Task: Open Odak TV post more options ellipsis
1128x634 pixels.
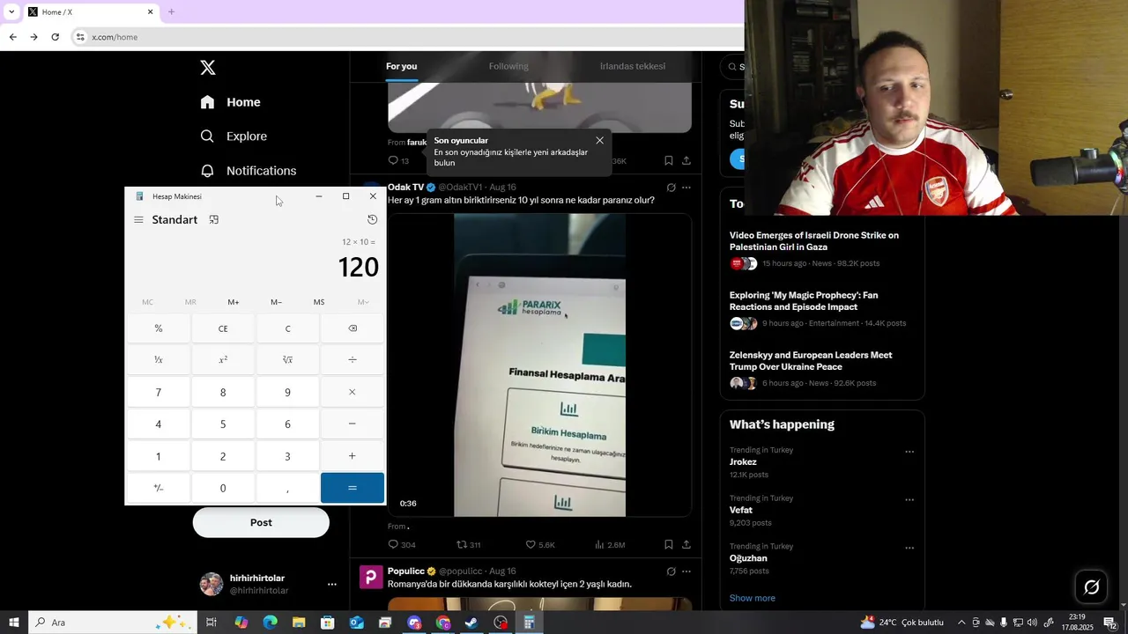Action: click(x=686, y=188)
